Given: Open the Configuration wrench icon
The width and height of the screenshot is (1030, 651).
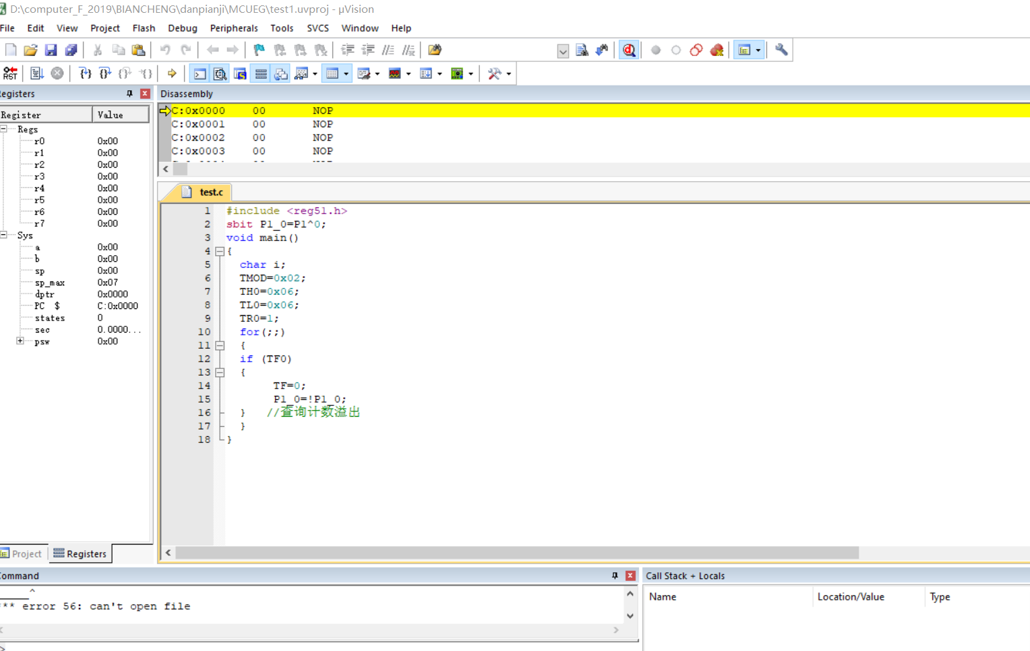Looking at the screenshot, I should [781, 50].
